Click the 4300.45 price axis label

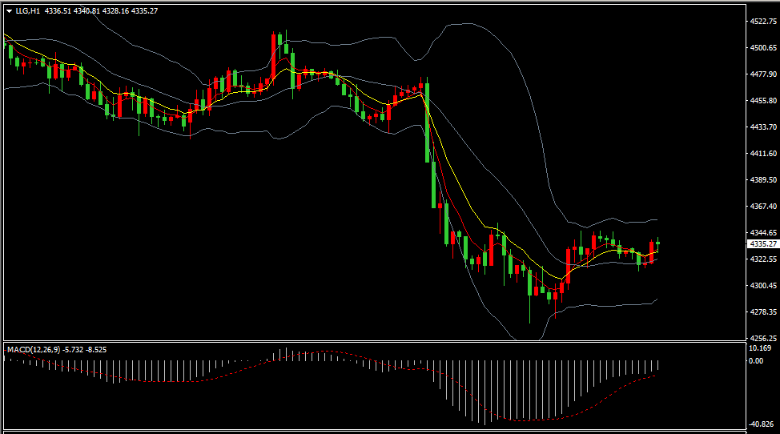pyautogui.click(x=764, y=286)
